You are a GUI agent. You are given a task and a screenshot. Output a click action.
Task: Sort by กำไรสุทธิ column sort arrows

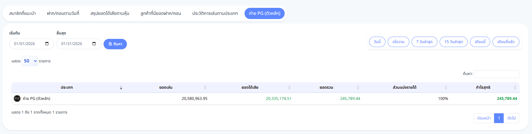(515, 88)
